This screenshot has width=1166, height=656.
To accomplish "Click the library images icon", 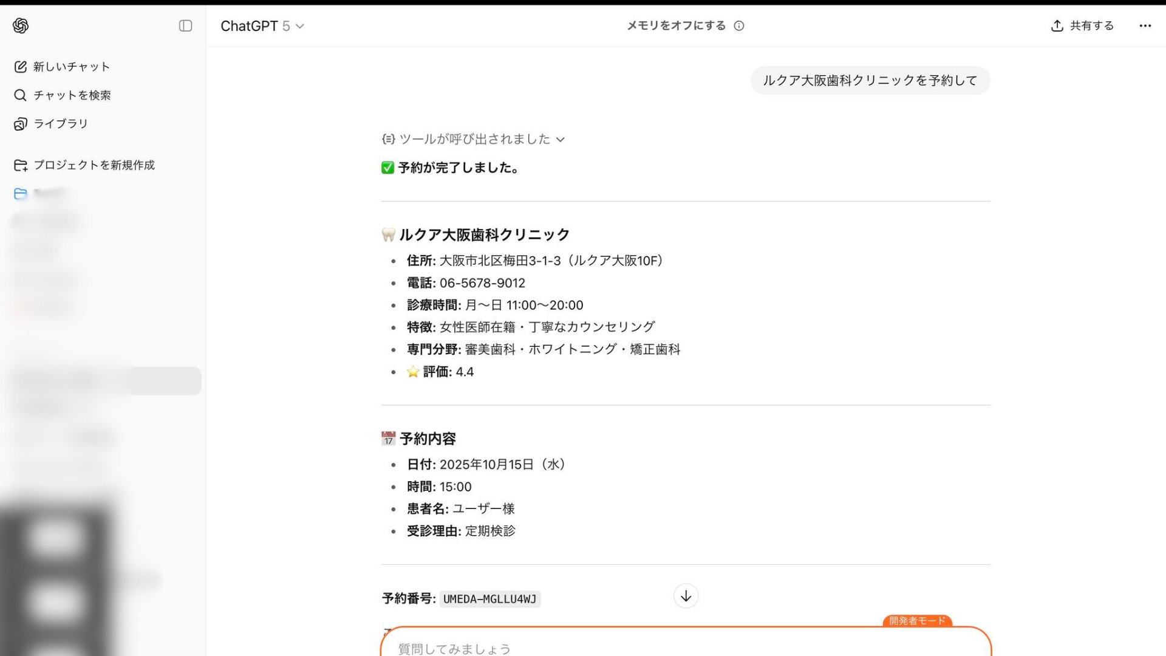I will pyautogui.click(x=21, y=124).
